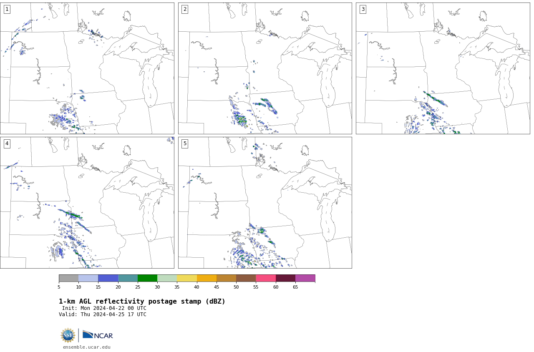
Task: Click the 'Valid: Thu 2024-04-25 17 UTC' text
Action: pos(103,314)
